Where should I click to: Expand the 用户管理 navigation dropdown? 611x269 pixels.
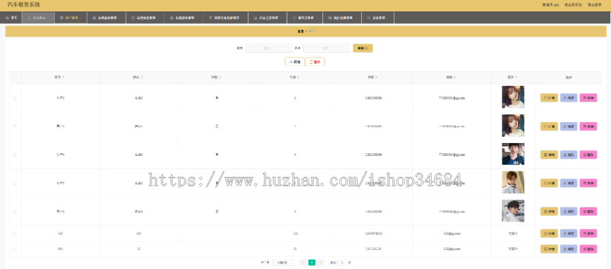[x=71, y=18]
